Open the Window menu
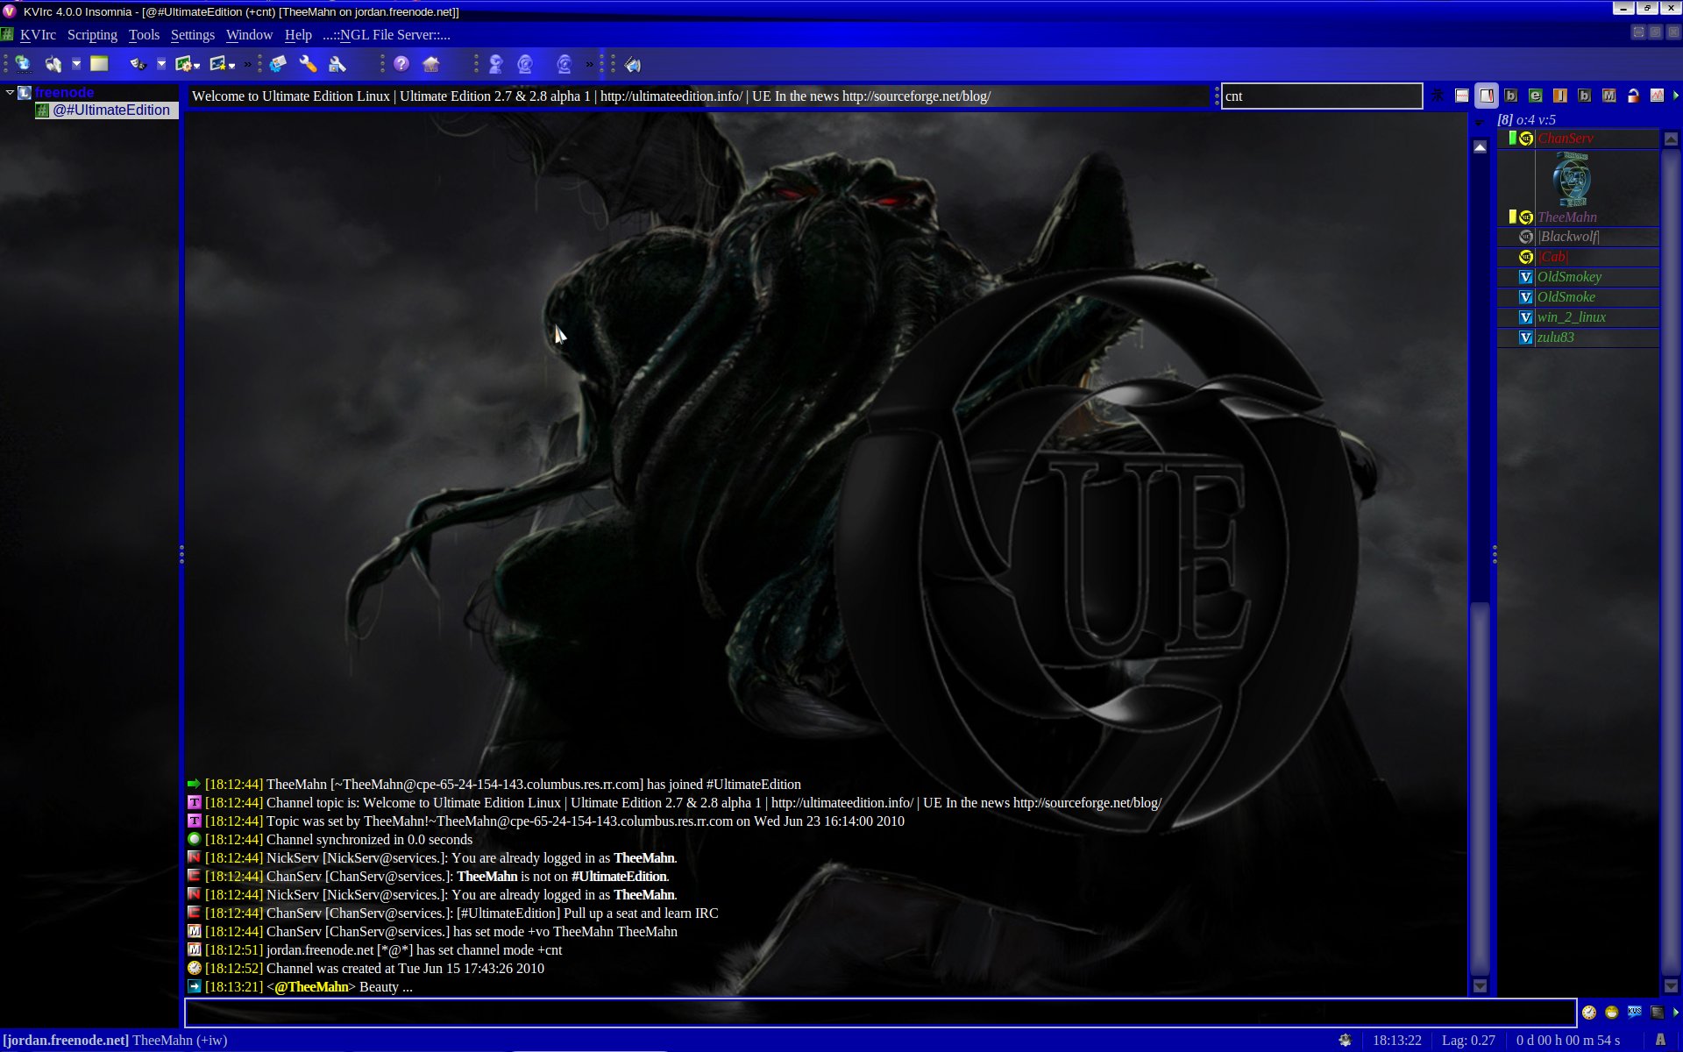Screen dimensions: 1683x1052 click(249, 35)
